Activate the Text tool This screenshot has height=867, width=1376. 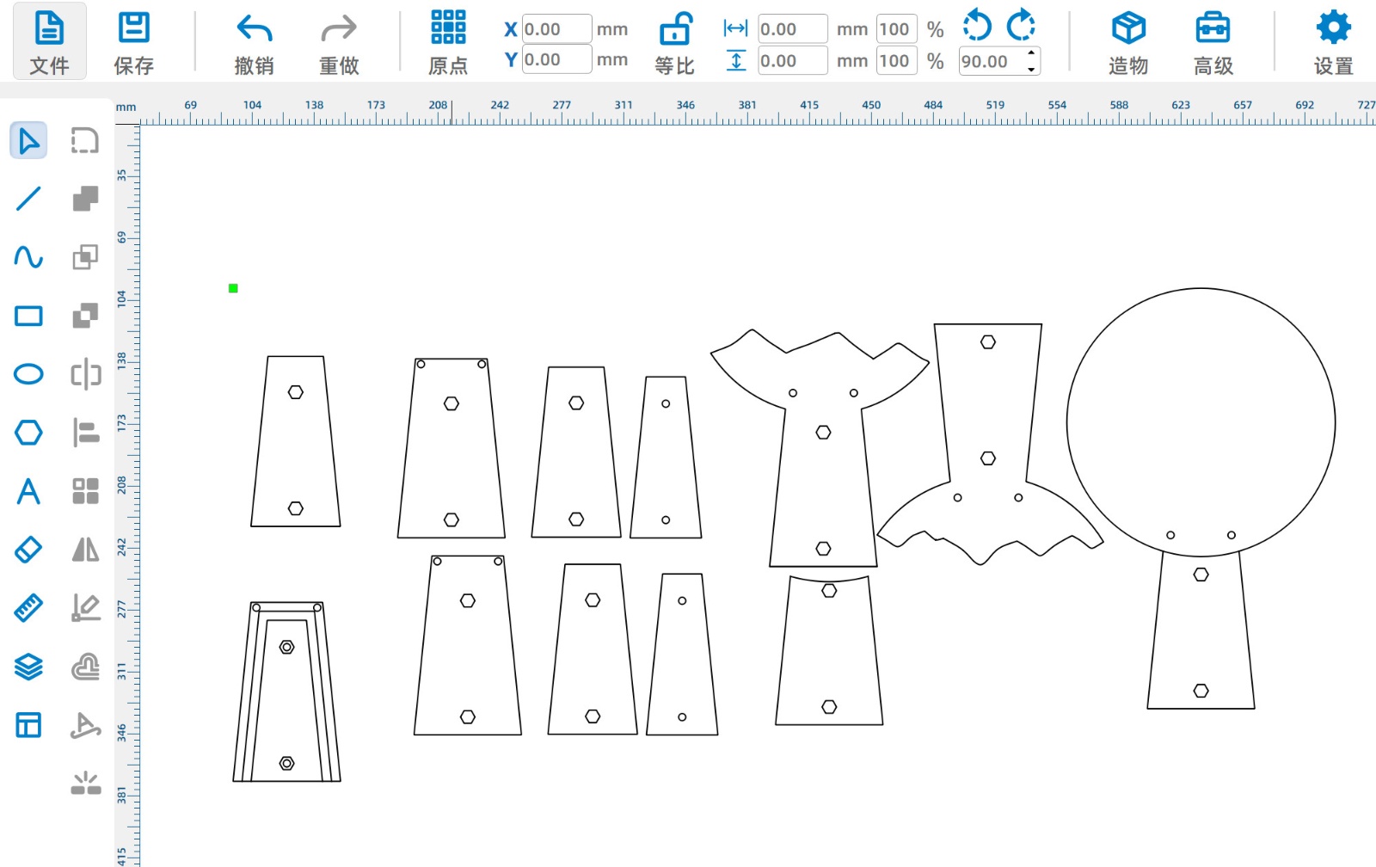pyautogui.click(x=28, y=491)
